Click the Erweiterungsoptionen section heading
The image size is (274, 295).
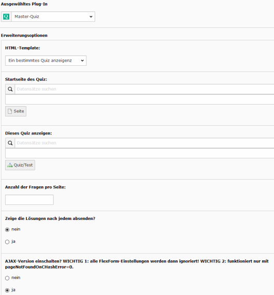[x=24, y=35]
